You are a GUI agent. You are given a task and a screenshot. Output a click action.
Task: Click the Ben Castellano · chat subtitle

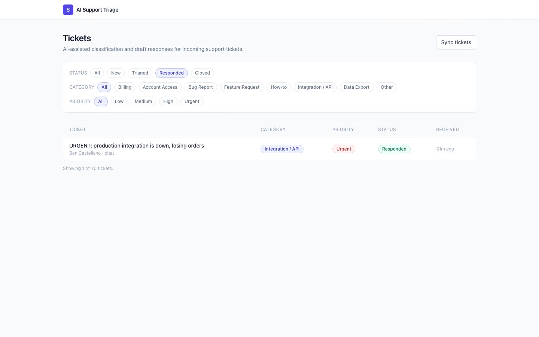[x=92, y=153]
